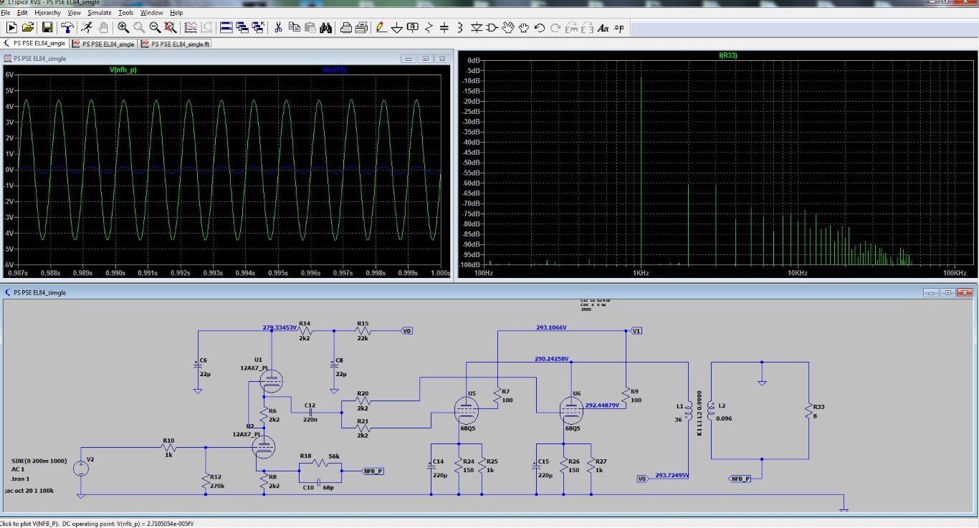Click the R33 8-ohm load resistor
The image size is (979, 528).
(808, 411)
